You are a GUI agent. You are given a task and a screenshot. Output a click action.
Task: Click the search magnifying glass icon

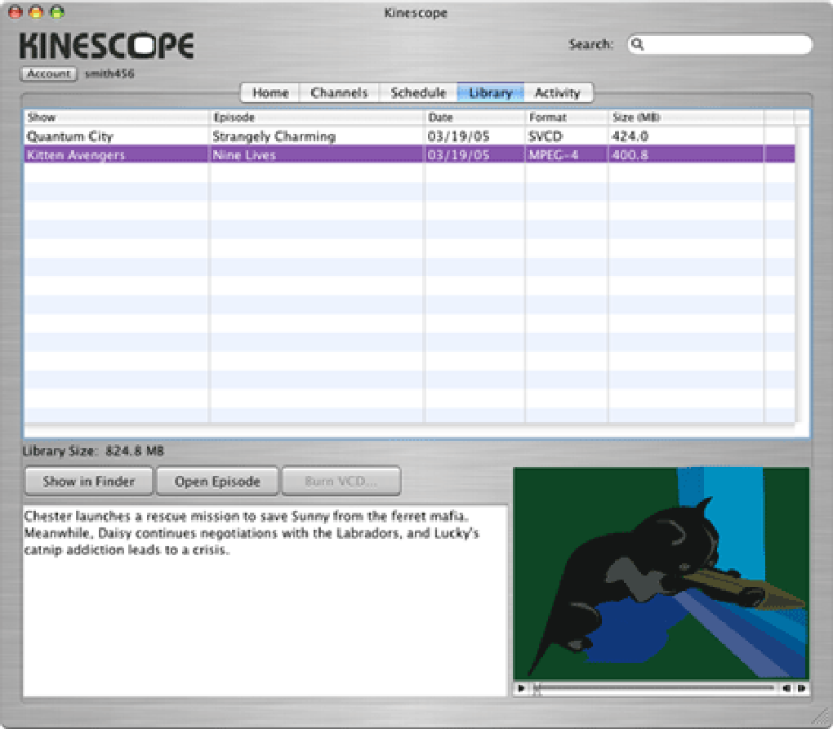click(638, 44)
